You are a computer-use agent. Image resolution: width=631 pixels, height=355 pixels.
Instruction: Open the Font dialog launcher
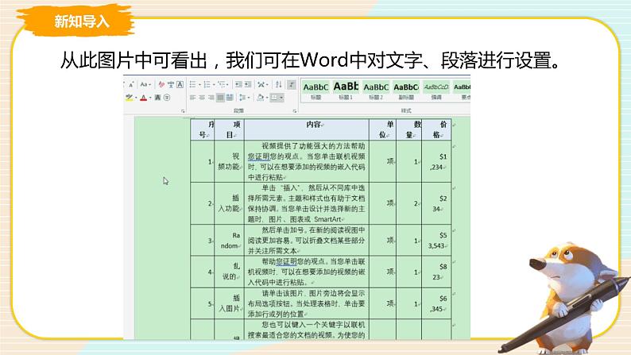[x=183, y=111]
